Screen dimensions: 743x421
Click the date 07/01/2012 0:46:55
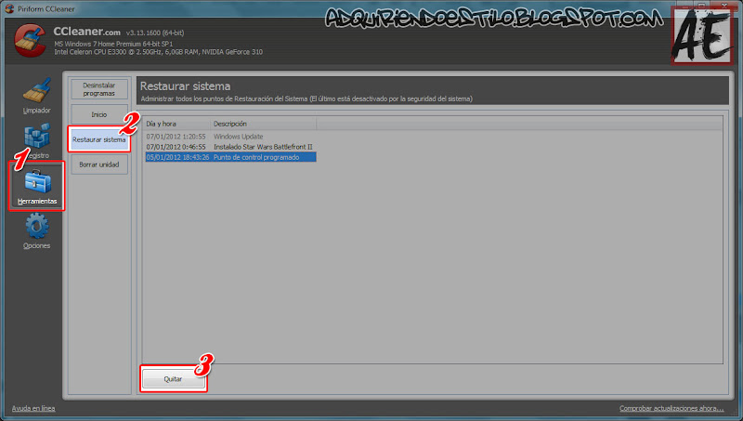(176, 147)
